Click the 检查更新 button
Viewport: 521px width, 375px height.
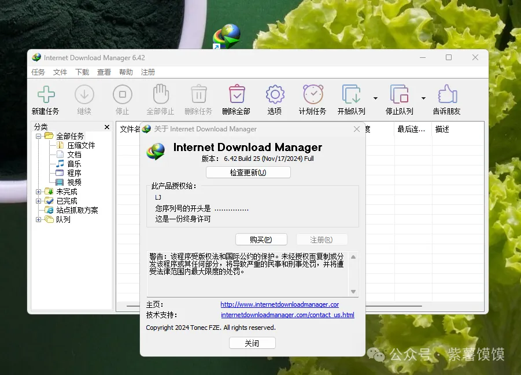[248, 172]
